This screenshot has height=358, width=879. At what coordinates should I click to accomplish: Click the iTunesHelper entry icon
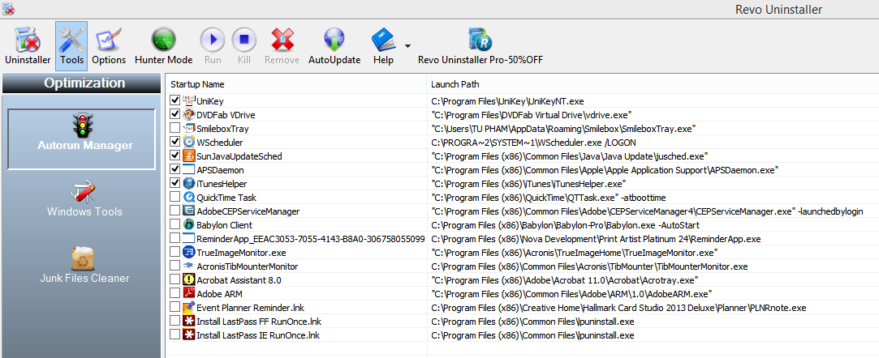click(x=188, y=184)
